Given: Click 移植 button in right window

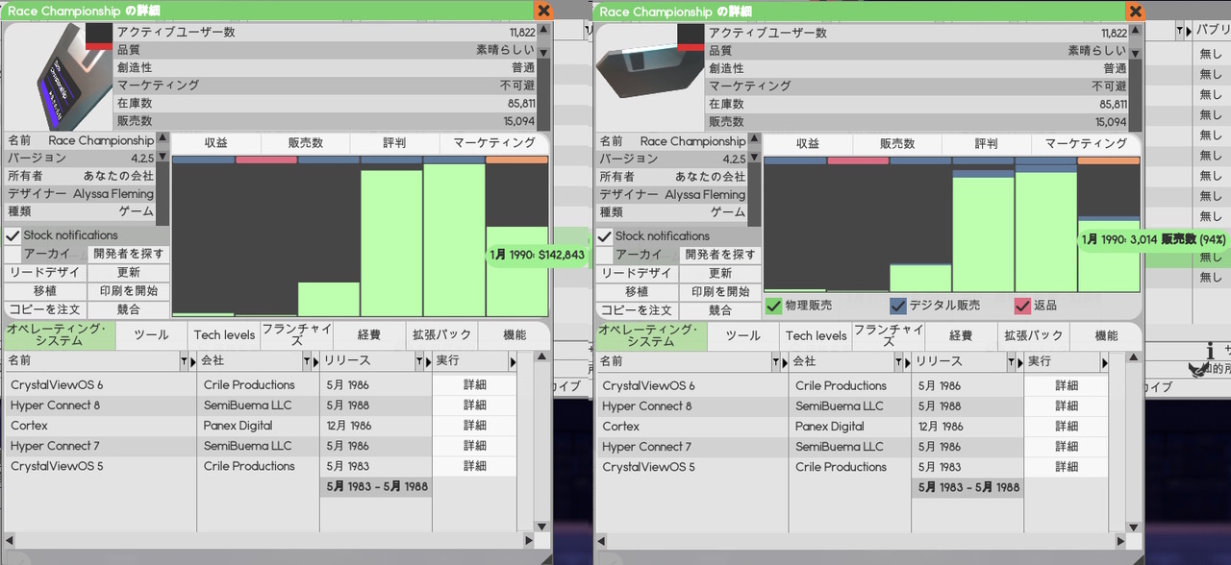Looking at the screenshot, I should coord(636,292).
